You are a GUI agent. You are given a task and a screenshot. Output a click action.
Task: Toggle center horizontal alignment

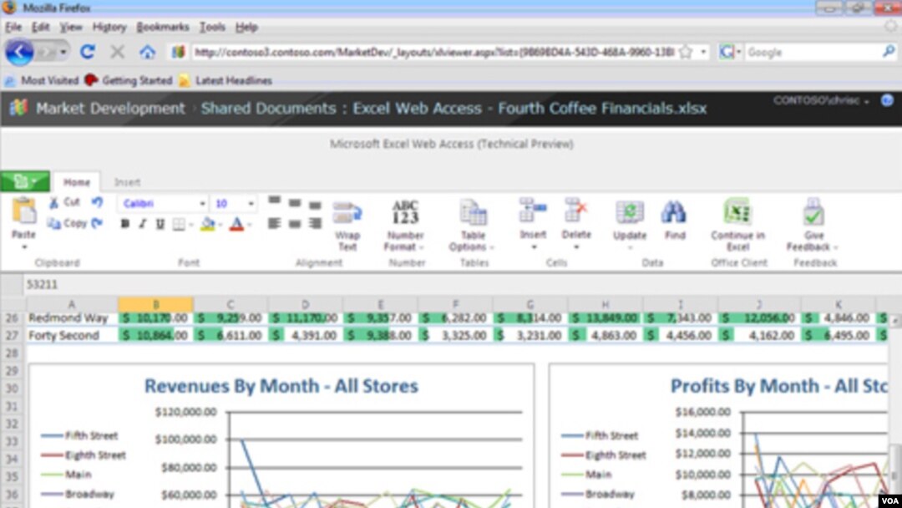295,224
